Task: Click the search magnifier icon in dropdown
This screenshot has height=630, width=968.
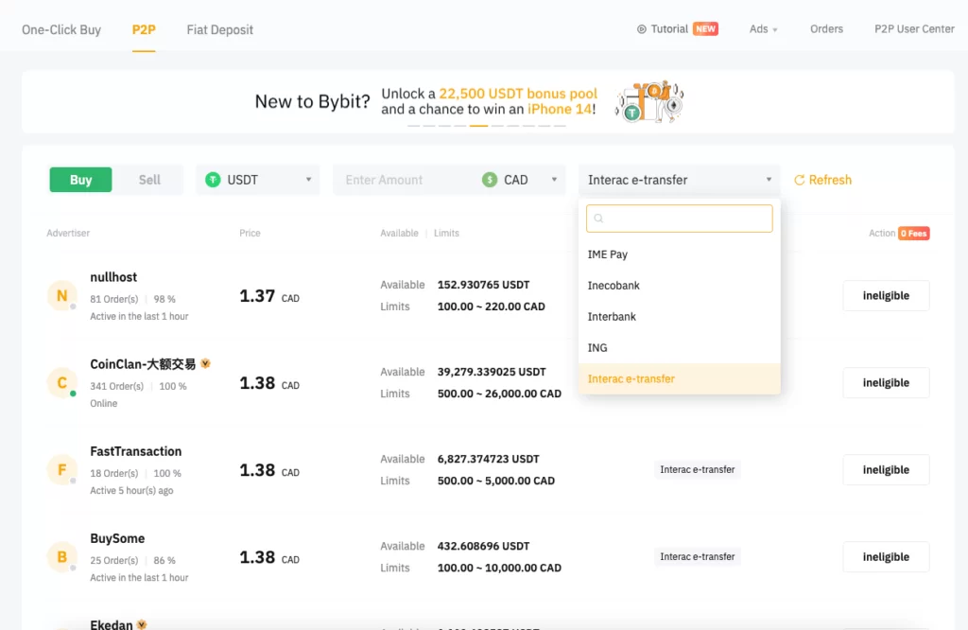Action: coord(598,218)
